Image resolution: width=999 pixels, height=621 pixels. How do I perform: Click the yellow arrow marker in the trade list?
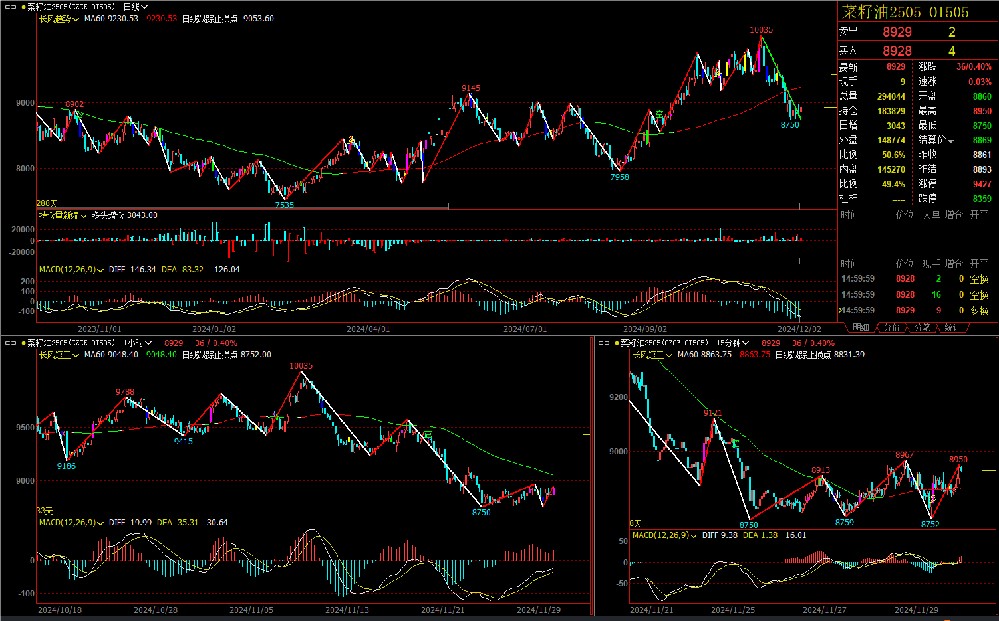(x=840, y=310)
